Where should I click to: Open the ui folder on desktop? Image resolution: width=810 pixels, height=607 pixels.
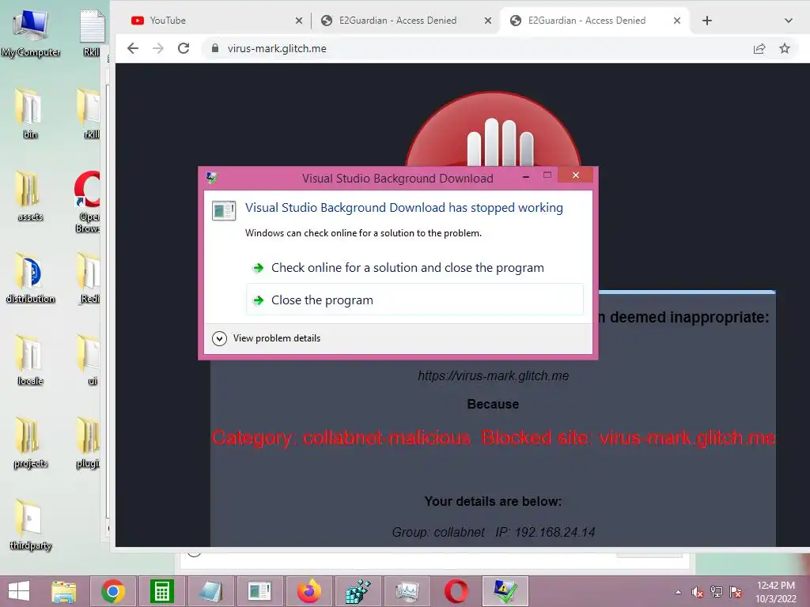(89, 360)
